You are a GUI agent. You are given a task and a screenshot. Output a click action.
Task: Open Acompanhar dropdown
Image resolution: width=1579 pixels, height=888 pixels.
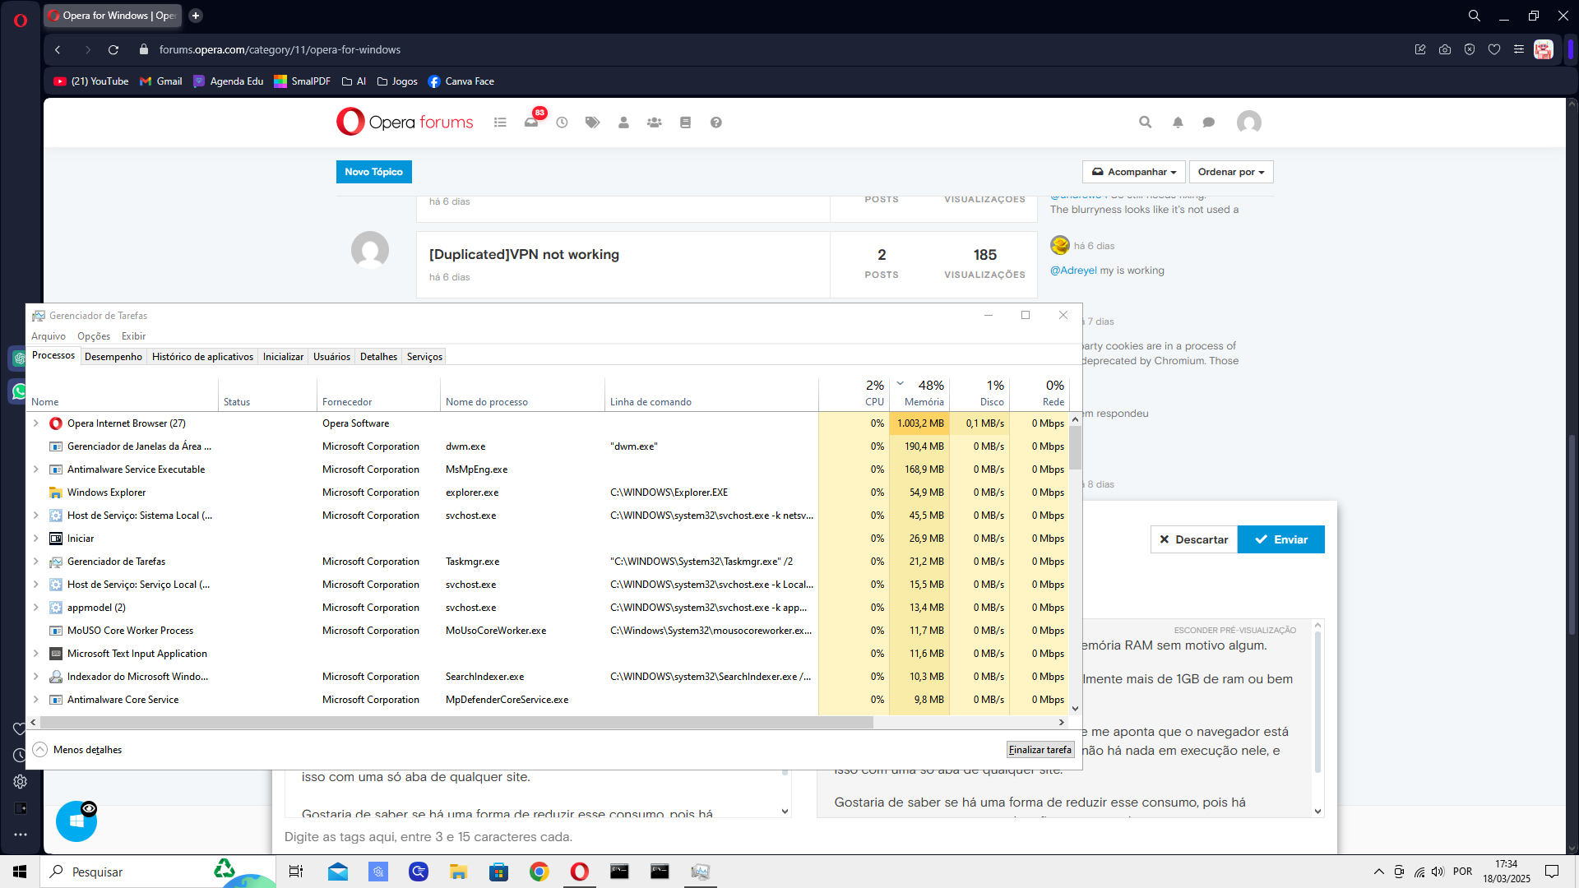[1134, 172]
